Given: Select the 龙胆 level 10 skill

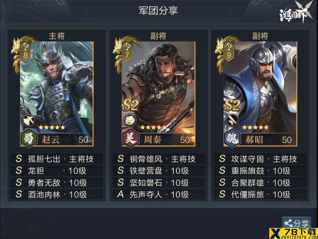Looking at the screenshot, I should 57,171.
